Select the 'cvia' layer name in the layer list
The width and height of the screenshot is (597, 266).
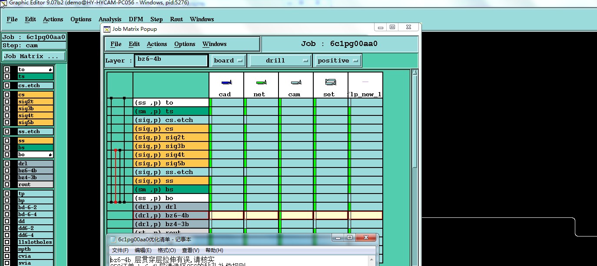pos(35,256)
